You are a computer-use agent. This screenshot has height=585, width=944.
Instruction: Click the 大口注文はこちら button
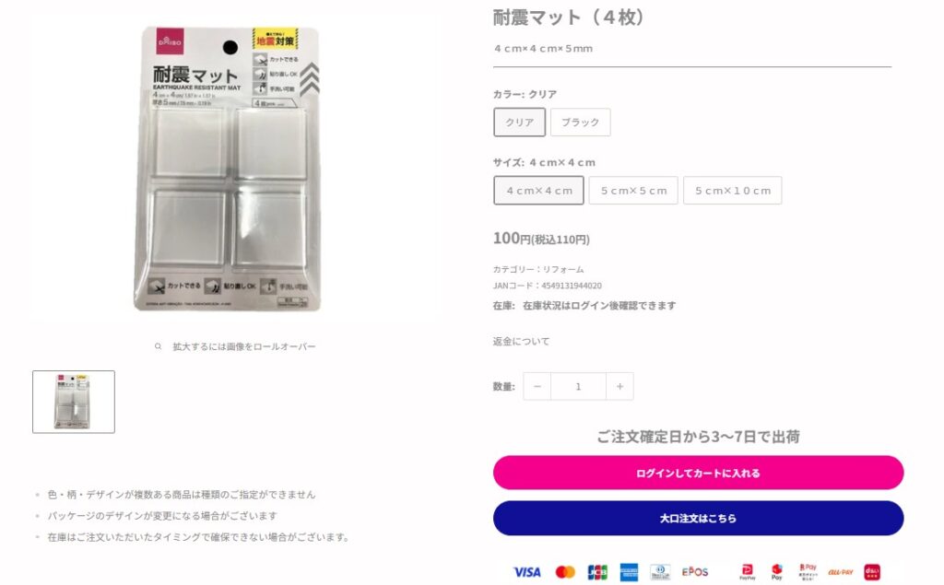point(699,518)
